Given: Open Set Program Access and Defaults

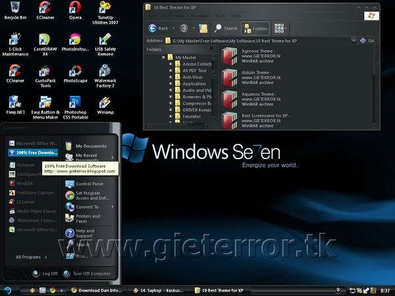Looking at the screenshot, I should pyautogui.click(x=88, y=195).
